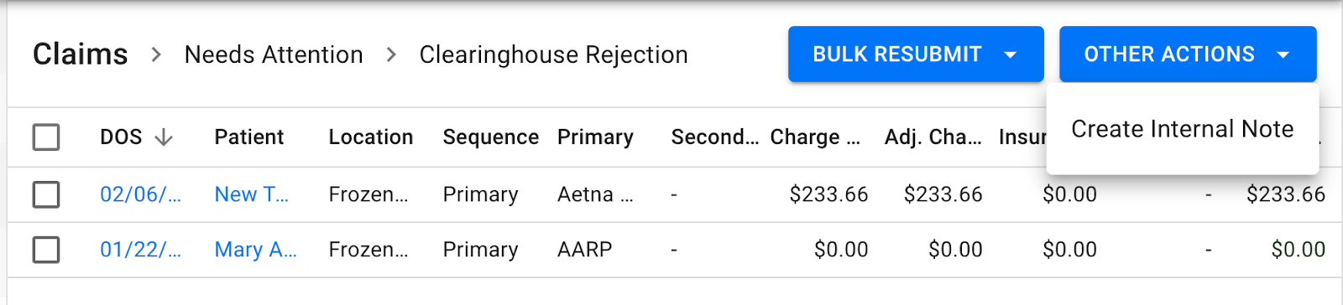
Task: Click the chevron icon after Needs Attention
Action: tap(391, 54)
